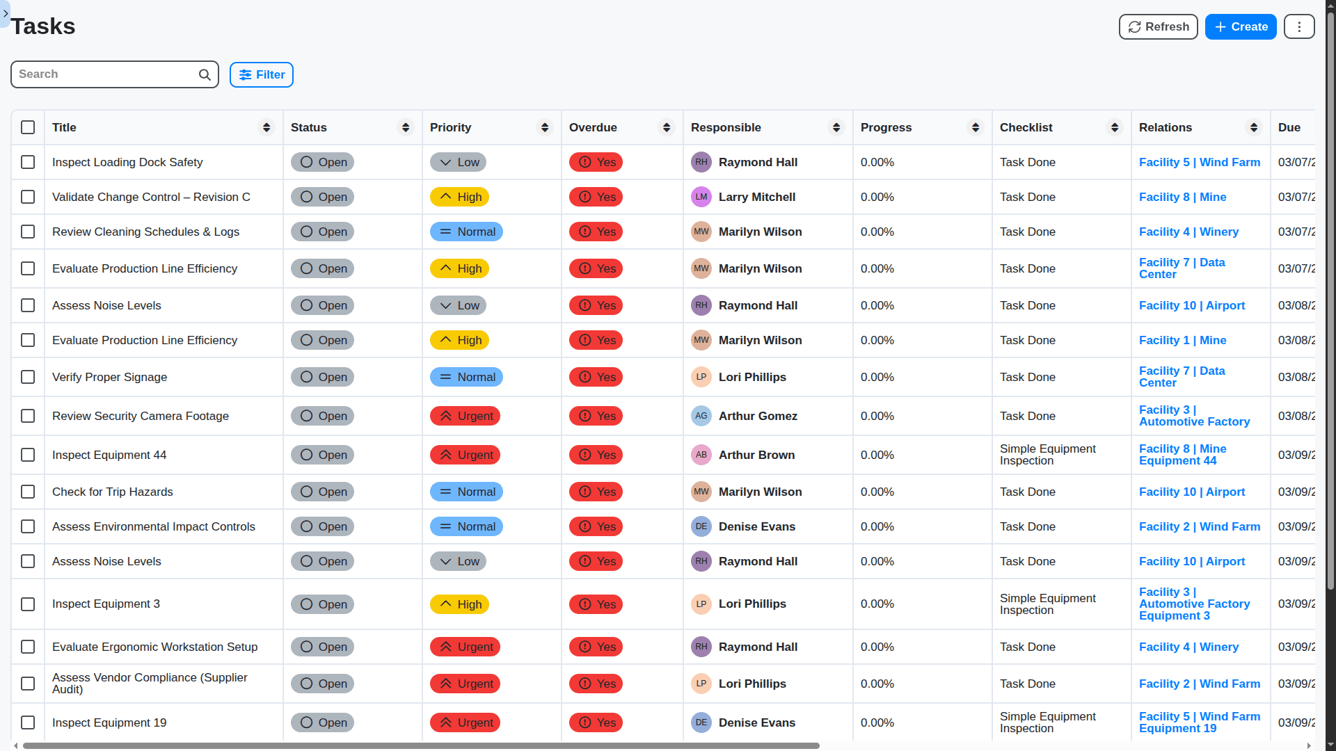Sort tasks by Priority

coord(545,127)
